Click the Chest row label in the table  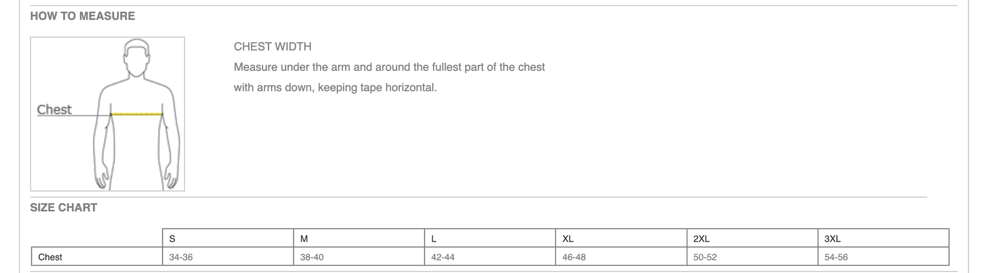tap(50, 257)
